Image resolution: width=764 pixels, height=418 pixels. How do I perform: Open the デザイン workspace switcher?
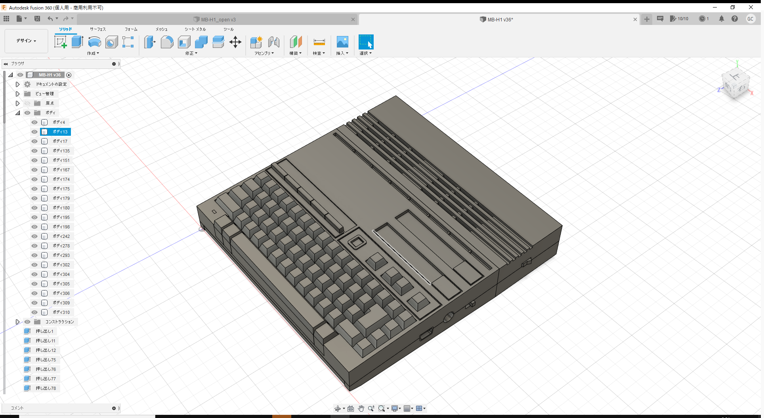click(x=26, y=41)
